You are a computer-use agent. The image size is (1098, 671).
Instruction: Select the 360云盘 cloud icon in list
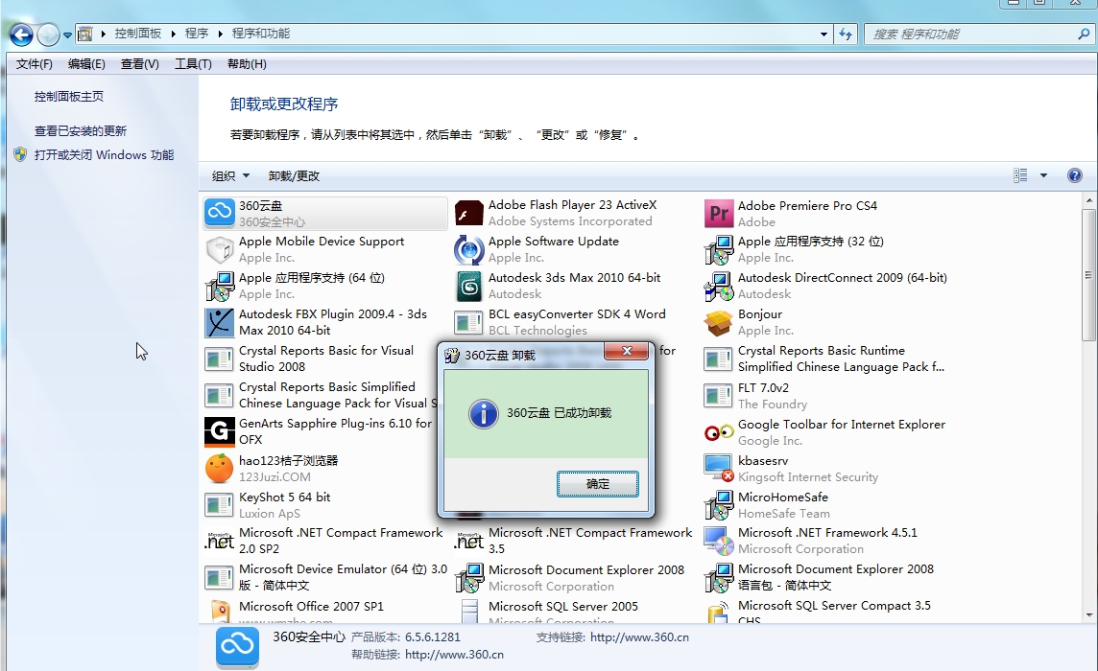coord(219,213)
